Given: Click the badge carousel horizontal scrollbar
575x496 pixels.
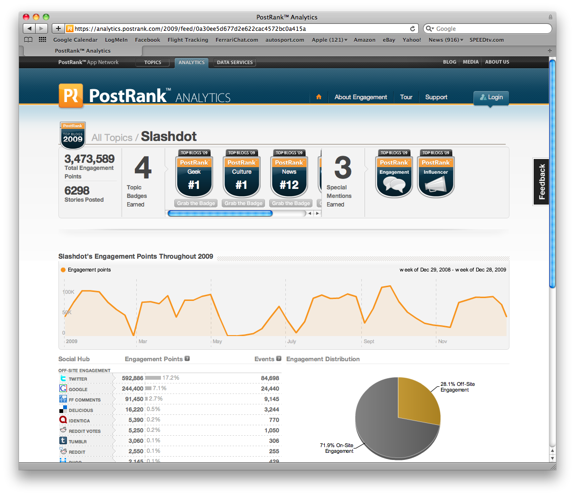Looking at the screenshot, I should coord(220,214).
